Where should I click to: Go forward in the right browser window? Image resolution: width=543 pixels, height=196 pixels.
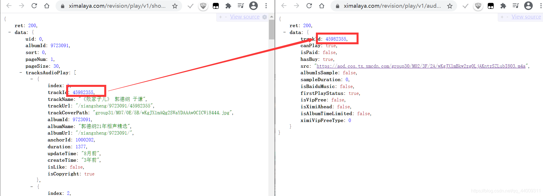[x=296, y=6]
